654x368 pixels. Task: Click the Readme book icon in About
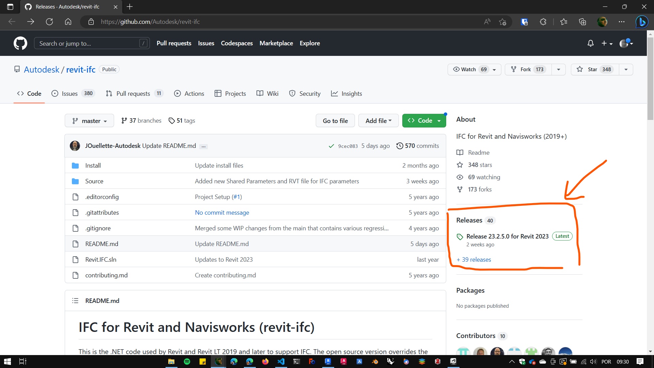[460, 152]
